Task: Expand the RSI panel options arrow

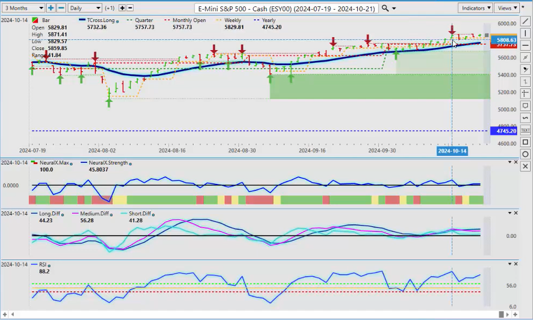Action: [x=509, y=263]
